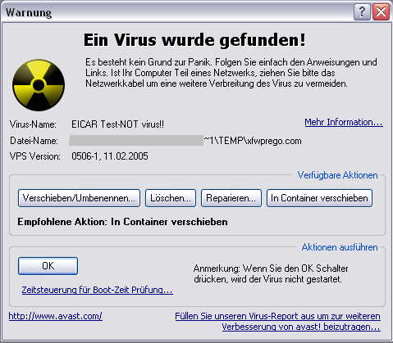
Task: Click the Verfügbare Aktionen group label
Action: pyautogui.click(x=338, y=175)
